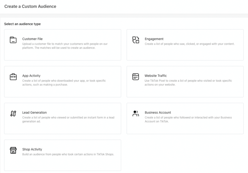Click the Shop Activity description text

click(x=67, y=154)
